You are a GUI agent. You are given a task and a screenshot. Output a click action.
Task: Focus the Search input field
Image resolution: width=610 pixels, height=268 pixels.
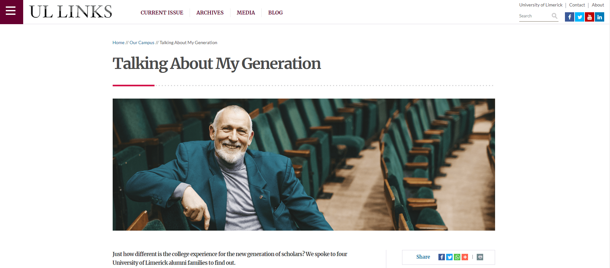534,16
